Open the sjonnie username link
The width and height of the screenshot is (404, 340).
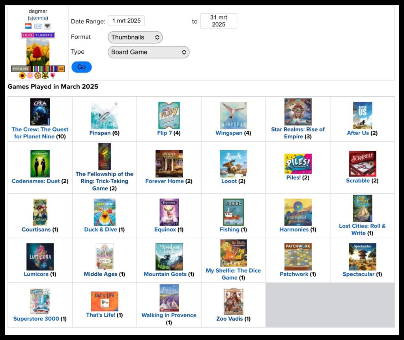click(38, 18)
